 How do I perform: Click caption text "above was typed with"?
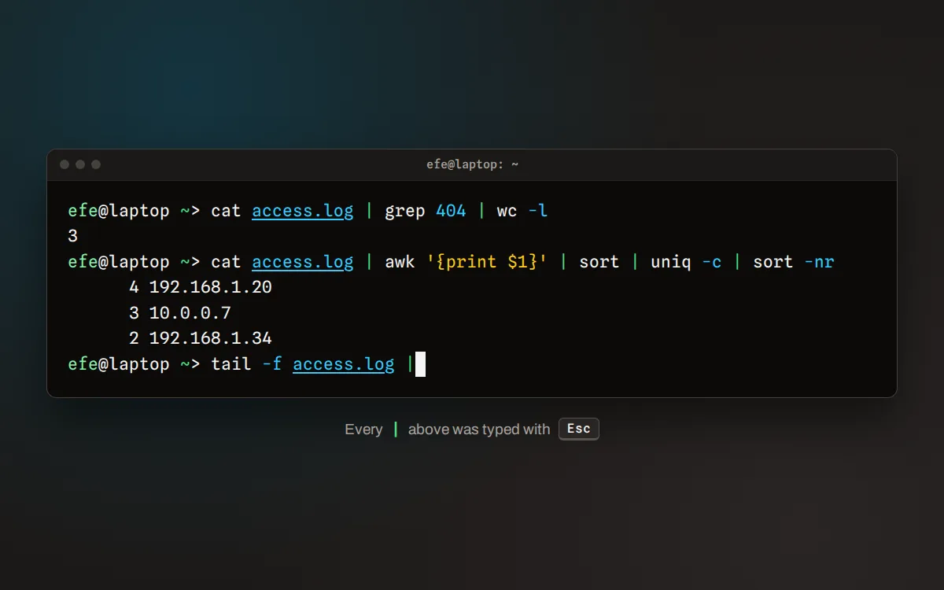[479, 430]
